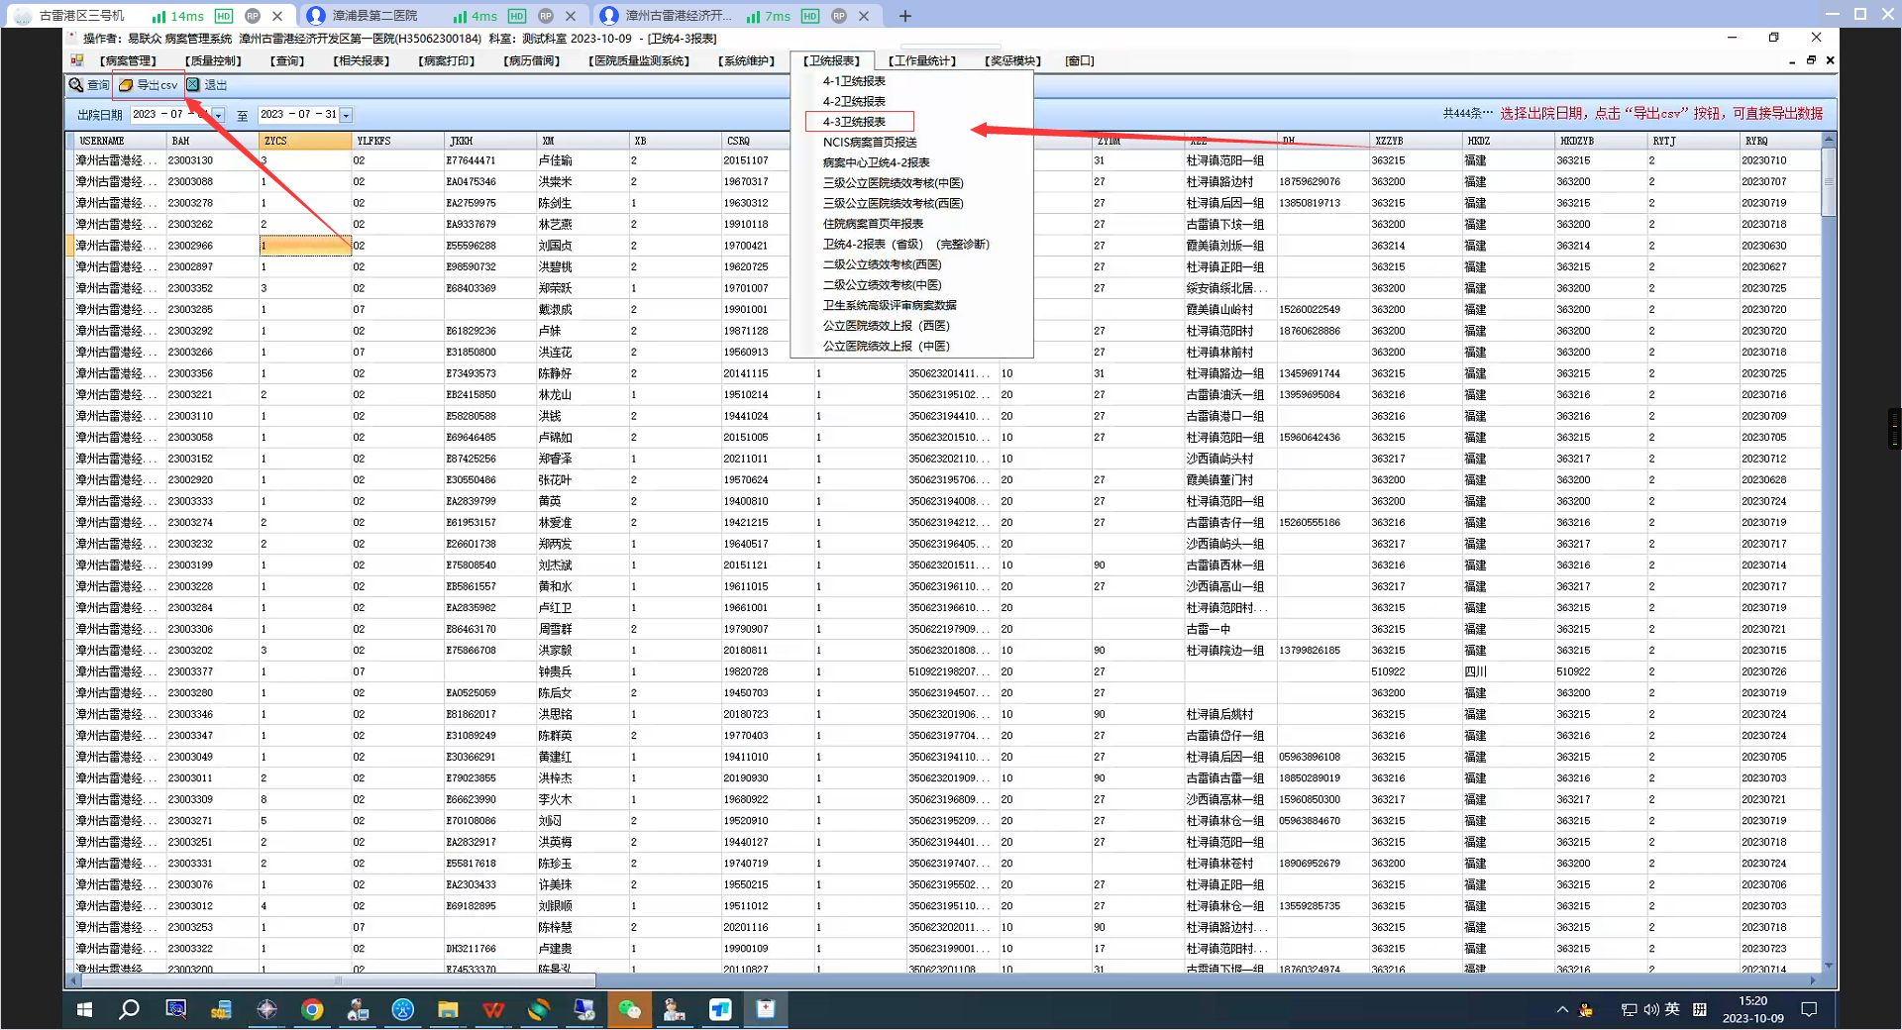Click the 退出 exit toolbar button

207,85
